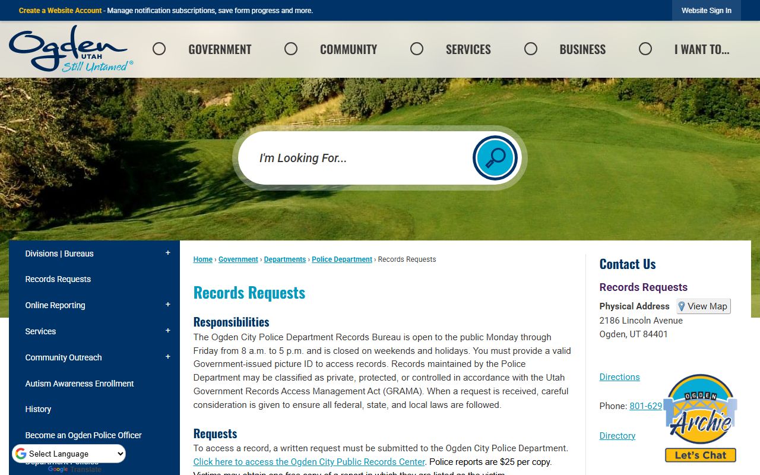Image resolution: width=760 pixels, height=475 pixels.
Task: Open the Services main menu
Action: tap(468, 50)
